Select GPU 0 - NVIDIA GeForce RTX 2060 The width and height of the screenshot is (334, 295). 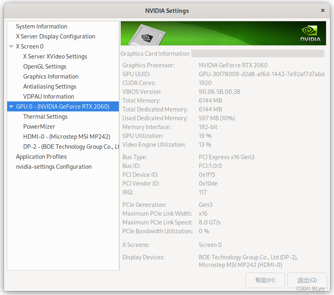click(x=62, y=106)
